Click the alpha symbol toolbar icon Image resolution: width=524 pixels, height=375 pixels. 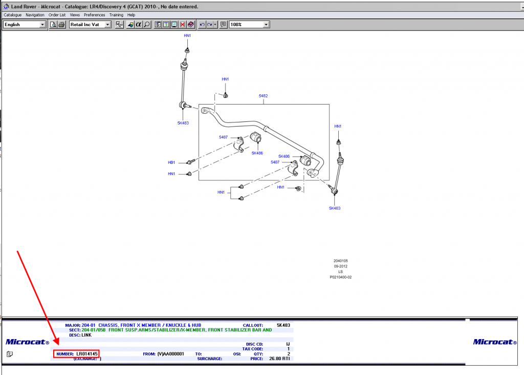pyautogui.click(x=138, y=25)
